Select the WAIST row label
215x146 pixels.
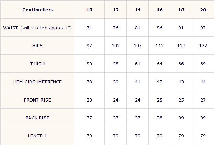[37, 28]
